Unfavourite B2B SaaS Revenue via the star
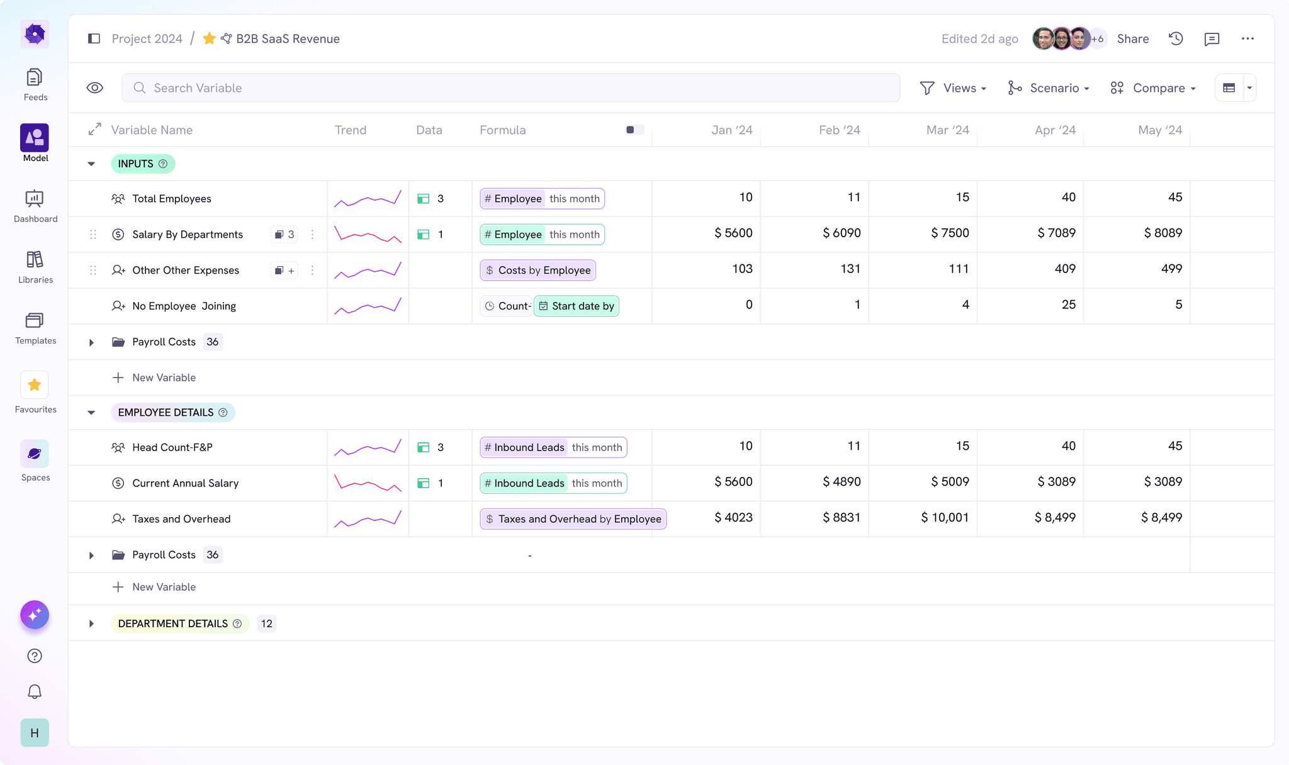The width and height of the screenshot is (1289, 765). pos(208,38)
